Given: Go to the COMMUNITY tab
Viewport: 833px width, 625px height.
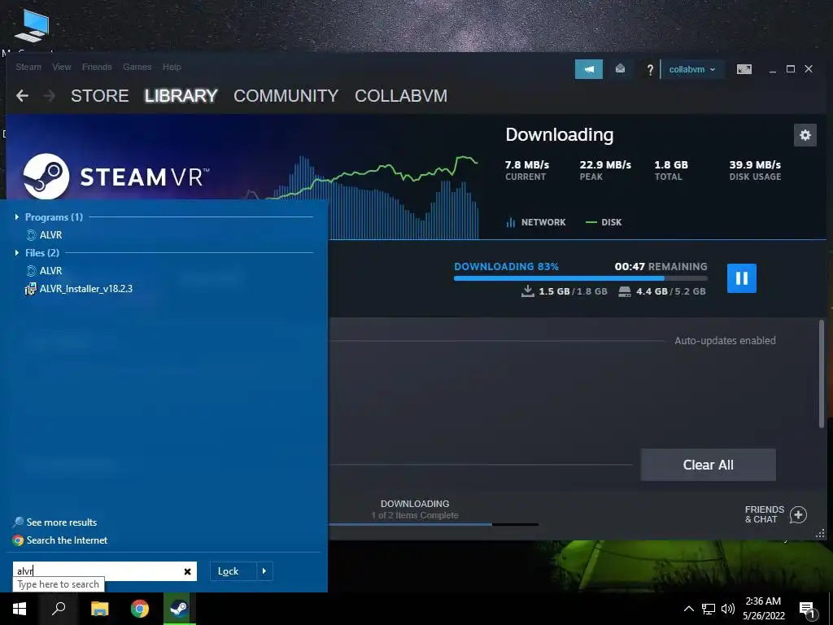Looking at the screenshot, I should pos(286,96).
